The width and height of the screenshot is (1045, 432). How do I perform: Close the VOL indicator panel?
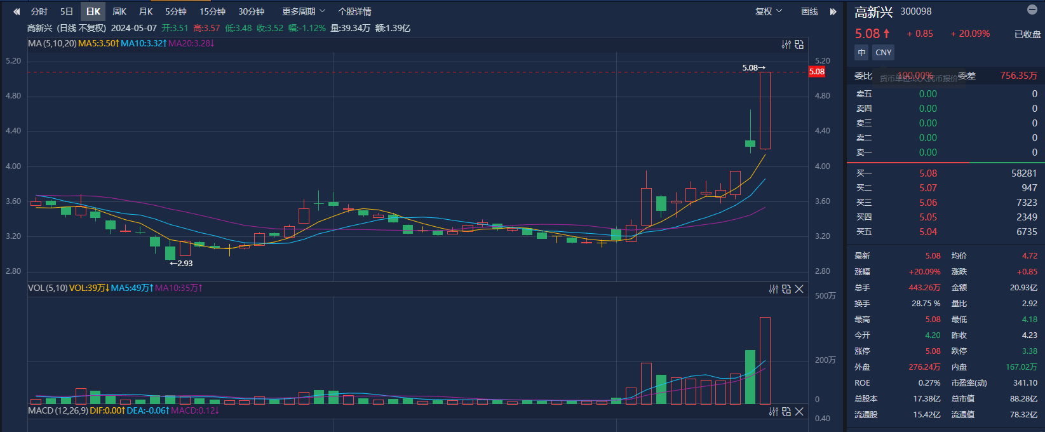coord(799,289)
